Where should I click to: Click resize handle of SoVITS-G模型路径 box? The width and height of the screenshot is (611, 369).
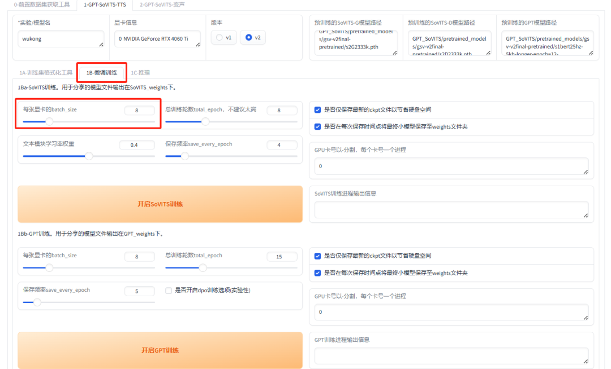pyautogui.click(x=395, y=52)
